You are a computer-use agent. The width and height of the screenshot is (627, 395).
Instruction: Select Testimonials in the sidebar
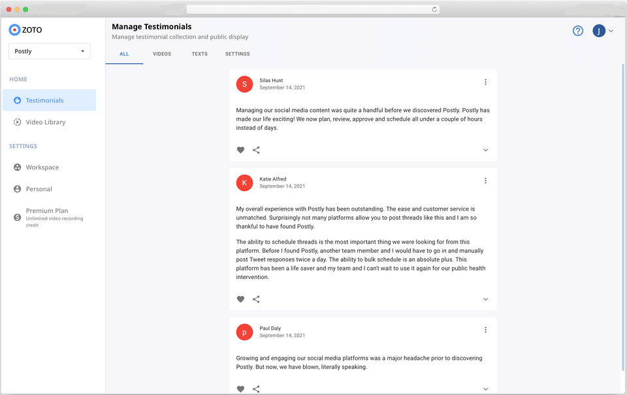[x=49, y=100]
